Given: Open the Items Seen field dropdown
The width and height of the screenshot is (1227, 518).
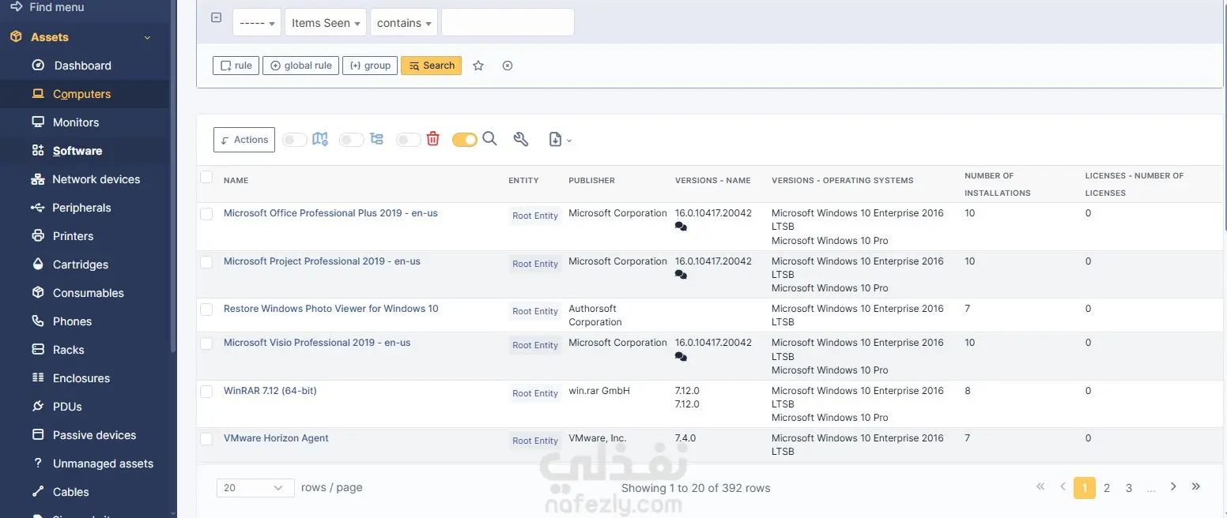Looking at the screenshot, I should coord(326,23).
